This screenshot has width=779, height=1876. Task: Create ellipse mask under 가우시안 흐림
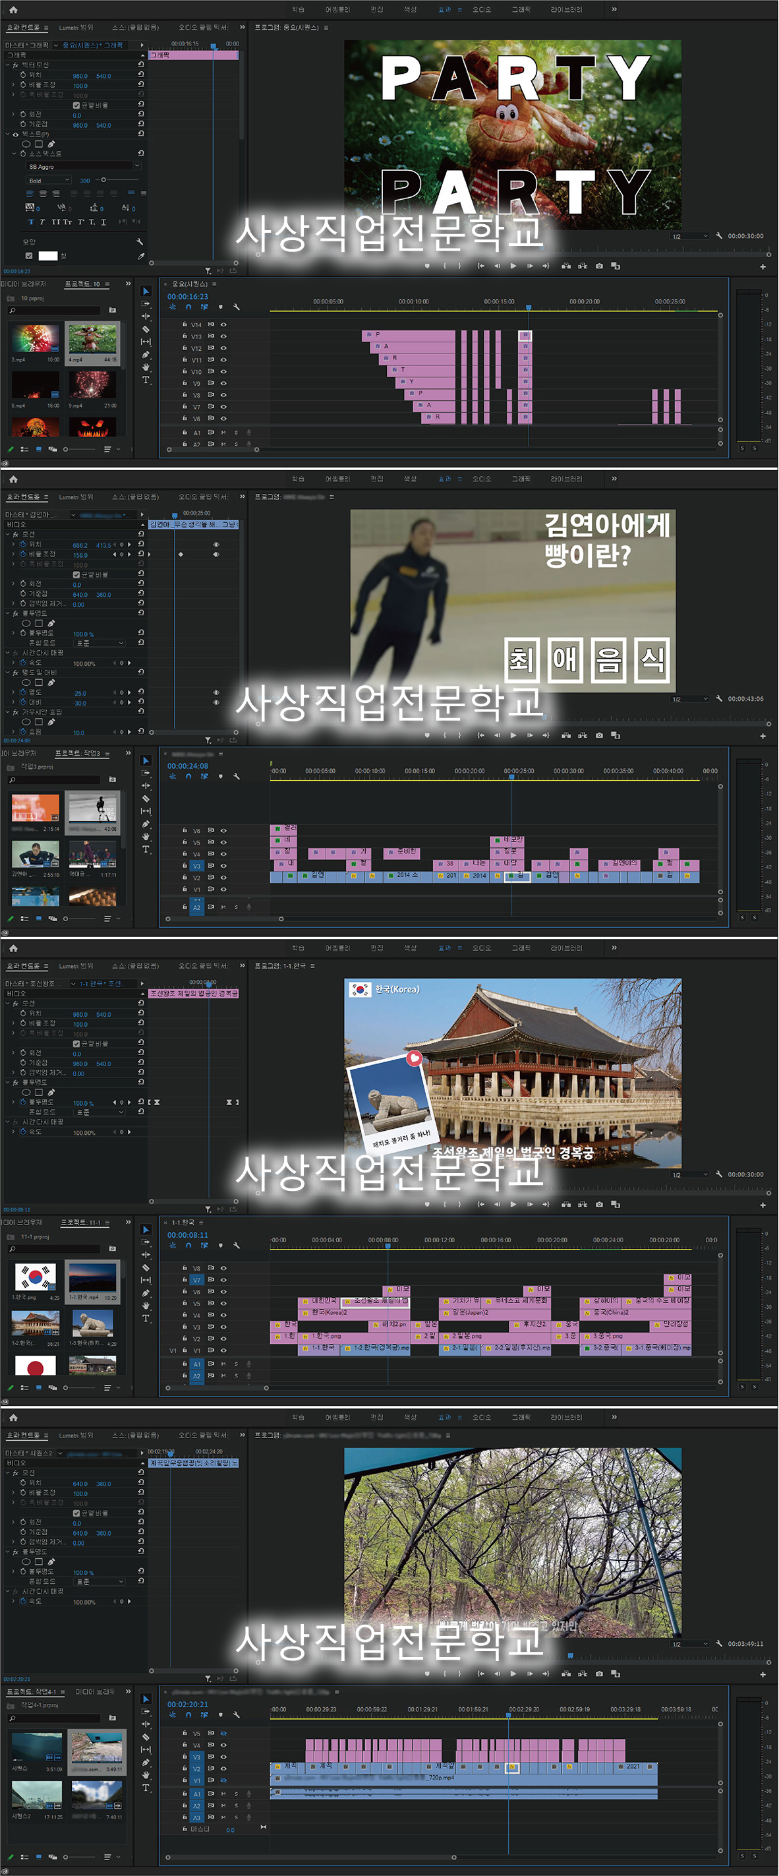26,723
